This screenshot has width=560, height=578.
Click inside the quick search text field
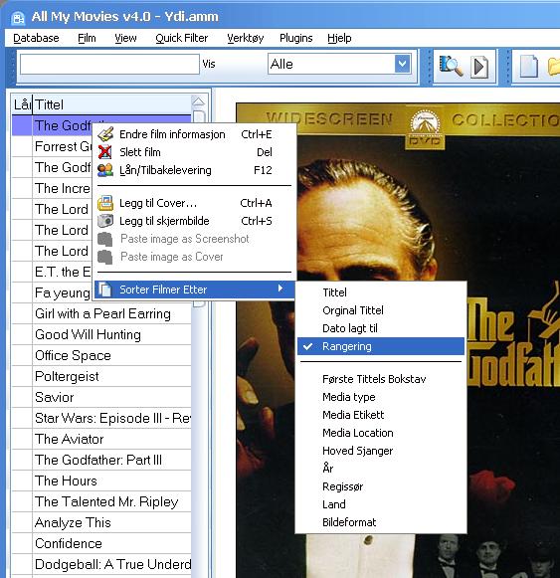(109, 64)
